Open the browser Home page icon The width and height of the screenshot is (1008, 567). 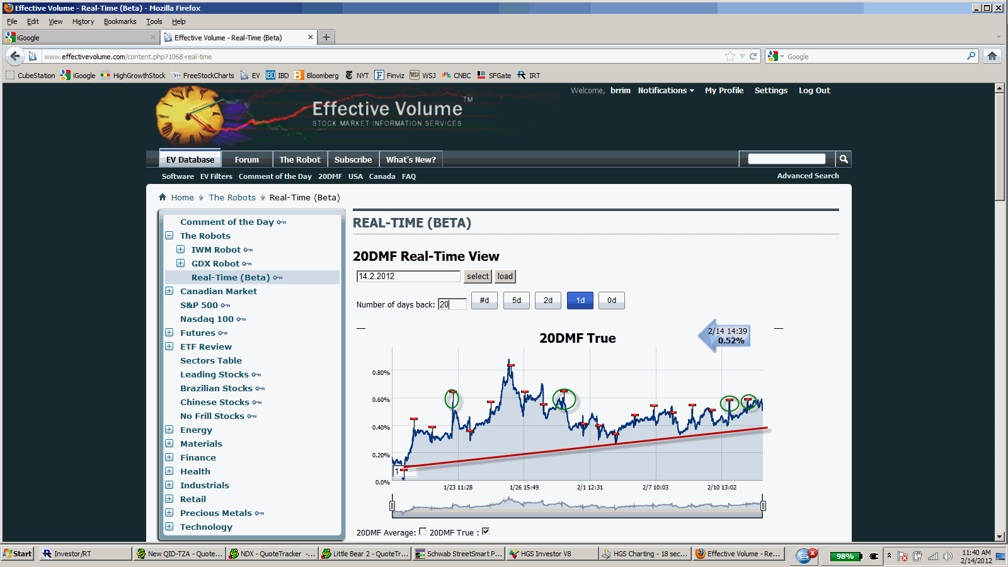(x=992, y=56)
